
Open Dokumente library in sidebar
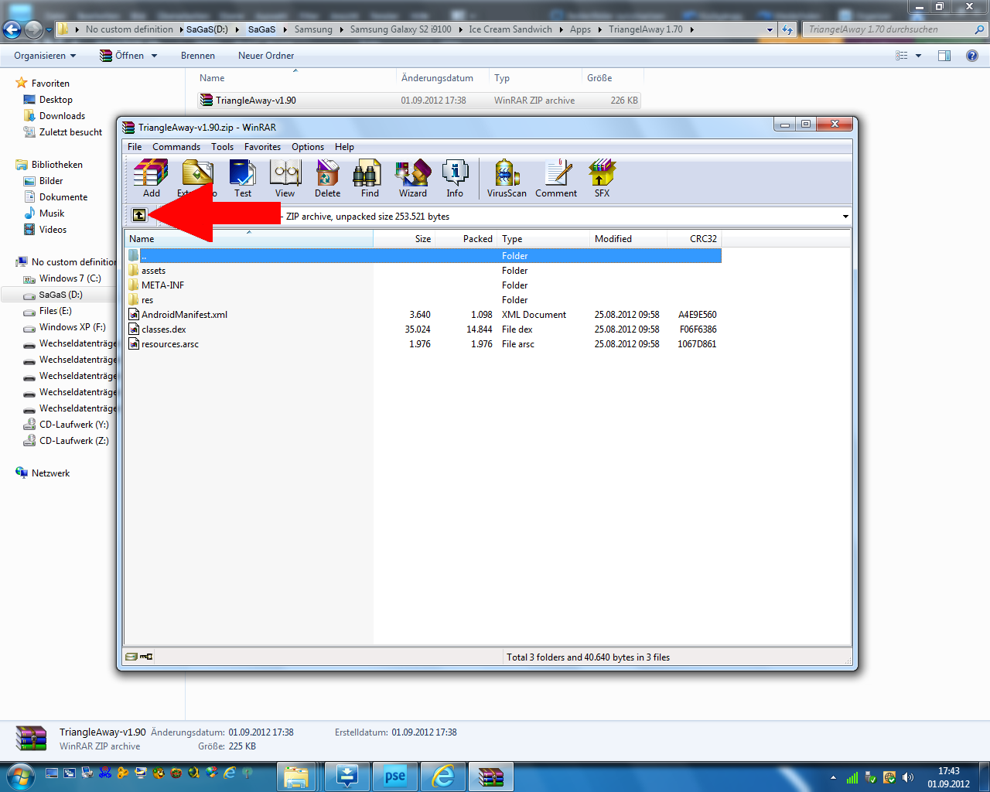coord(55,197)
